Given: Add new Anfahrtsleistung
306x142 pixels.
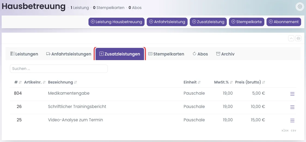Looking at the screenshot, I should coord(167,22).
